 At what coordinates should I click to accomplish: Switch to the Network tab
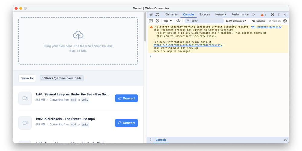(220, 14)
